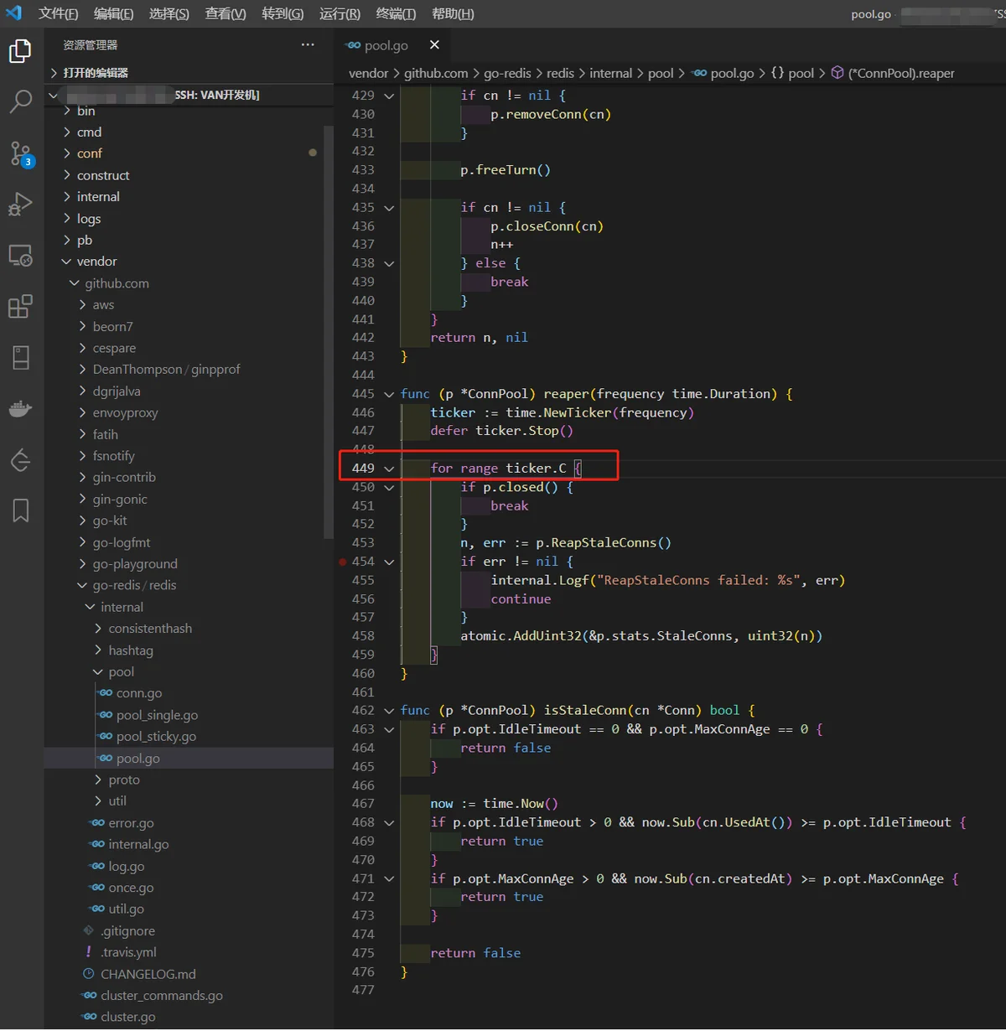Open the Docker icon in activity bar

click(20, 409)
